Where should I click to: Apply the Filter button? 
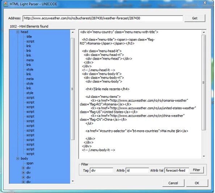coord(197,170)
